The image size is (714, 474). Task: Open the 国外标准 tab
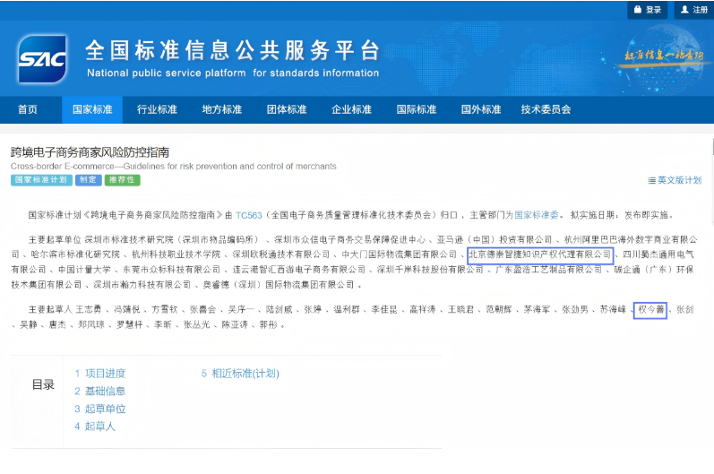coord(481,109)
